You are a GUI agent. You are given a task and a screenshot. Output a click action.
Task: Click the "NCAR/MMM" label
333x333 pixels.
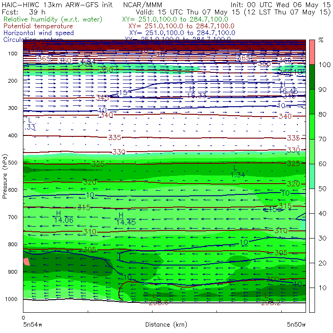click(143, 5)
